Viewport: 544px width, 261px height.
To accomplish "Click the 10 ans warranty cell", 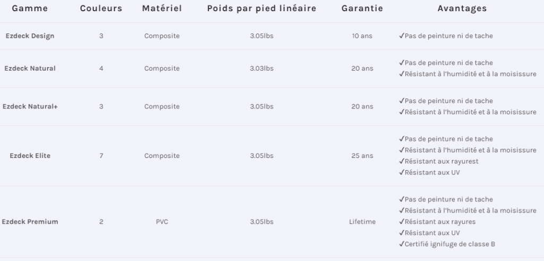I will pyautogui.click(x=362, y=36).
